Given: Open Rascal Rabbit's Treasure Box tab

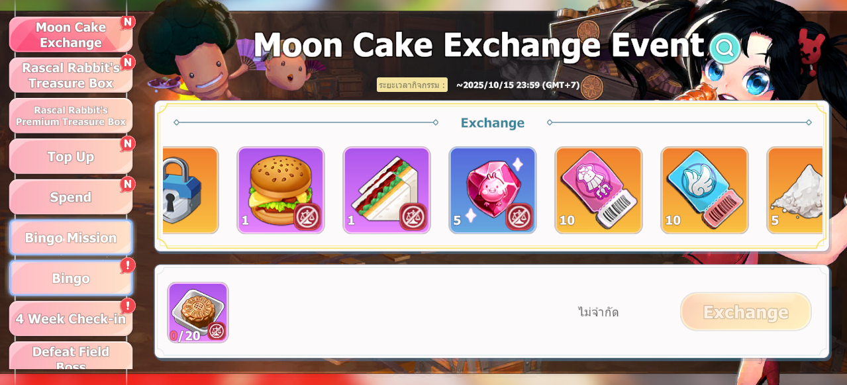Looking at the screenshot, I should [x=71, y=75].
